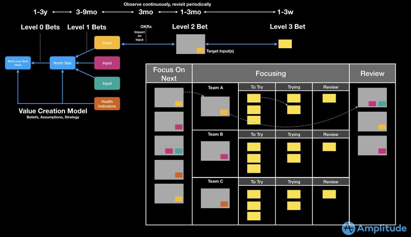The width and height of the screenshot is (411, 237).
Task: Click the yellow tag on the Level 2 Bet card
Action: [200, 50]
